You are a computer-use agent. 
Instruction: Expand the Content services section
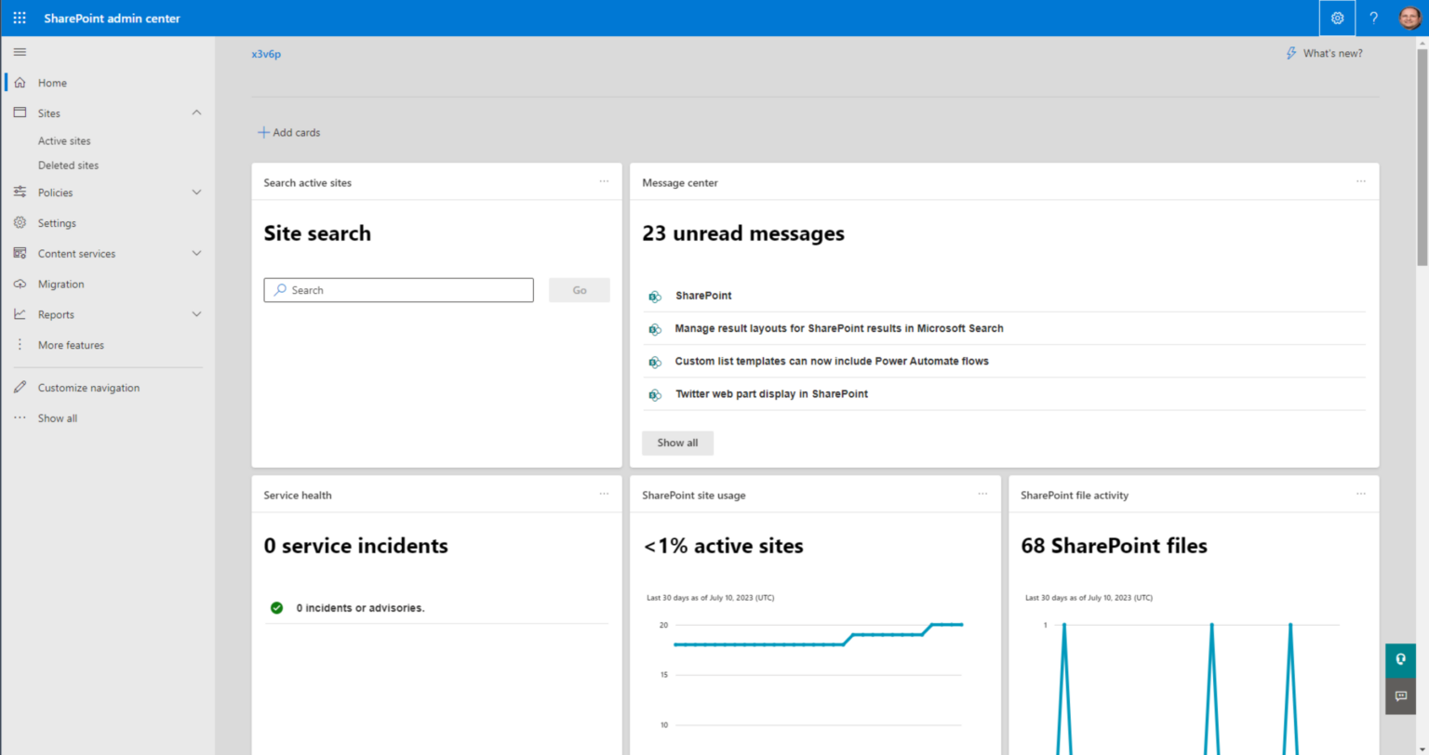(x=196, y=253)
